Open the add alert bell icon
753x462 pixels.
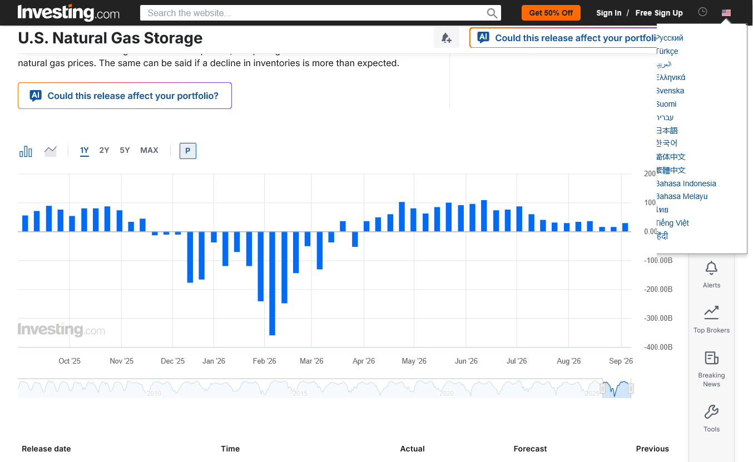point(446,38)
